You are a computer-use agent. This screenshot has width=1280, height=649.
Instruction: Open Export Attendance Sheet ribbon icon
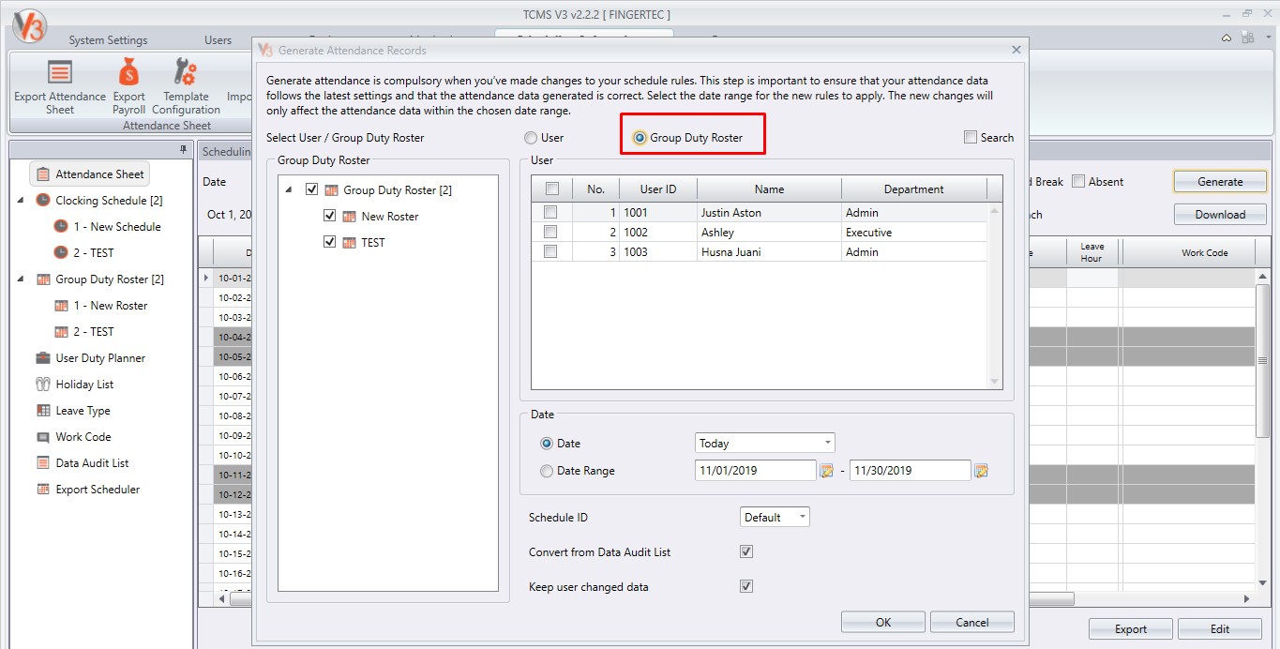[x=60, y=72]
